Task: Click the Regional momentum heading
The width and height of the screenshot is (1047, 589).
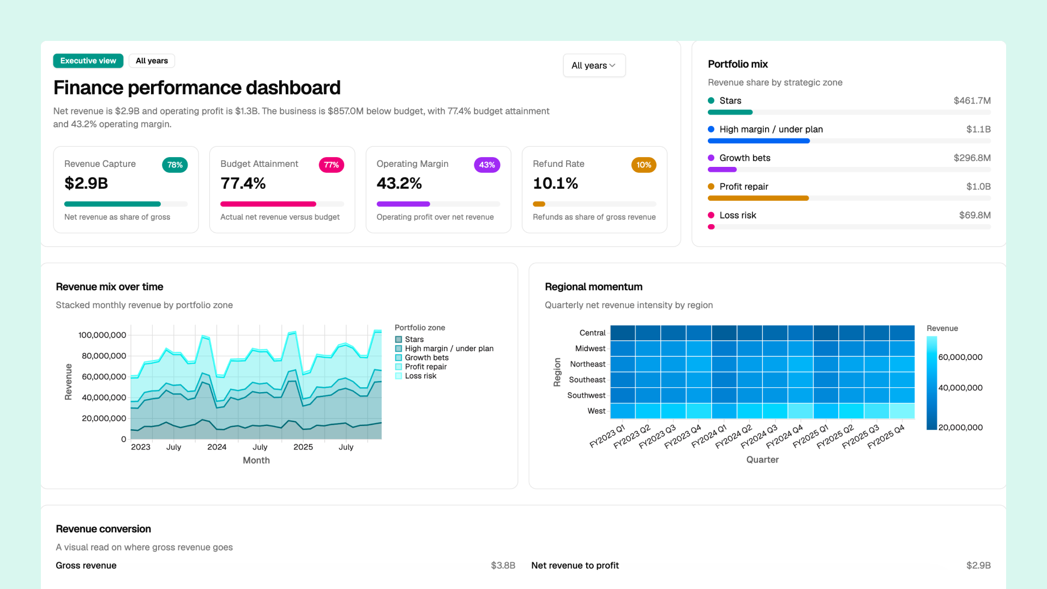Action: click(x=593, y=287)
